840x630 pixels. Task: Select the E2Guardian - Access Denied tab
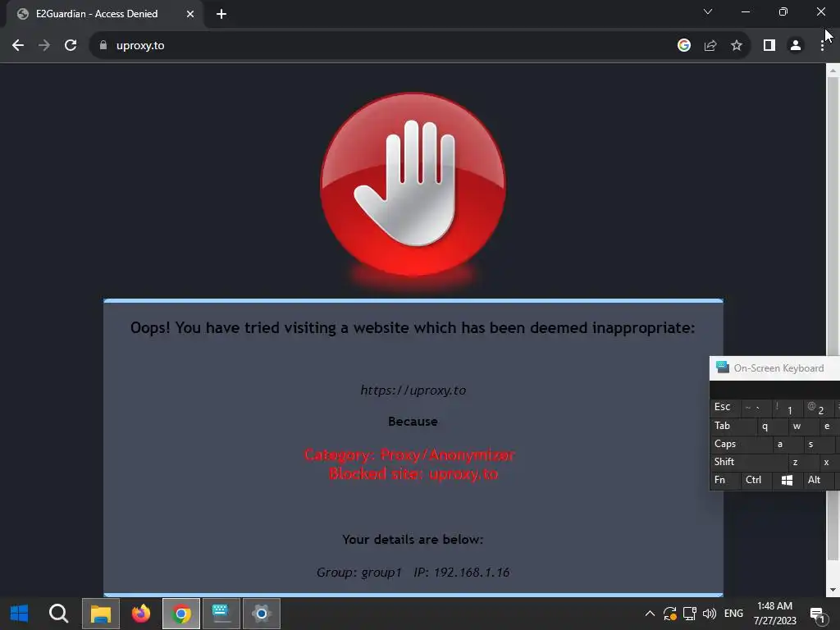tap(106, 14)
